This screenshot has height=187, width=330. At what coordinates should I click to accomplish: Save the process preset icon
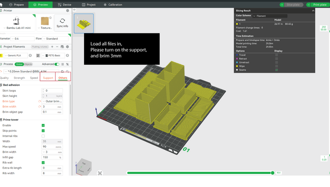click(x=62, y=71)
